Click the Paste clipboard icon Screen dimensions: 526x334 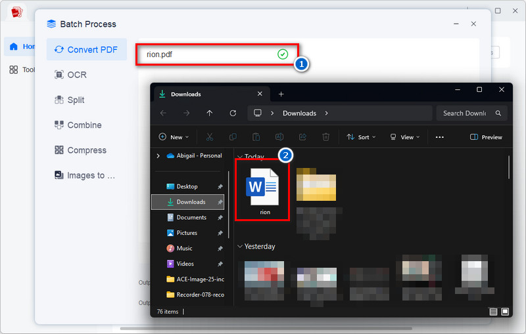[x=256, y=137]
